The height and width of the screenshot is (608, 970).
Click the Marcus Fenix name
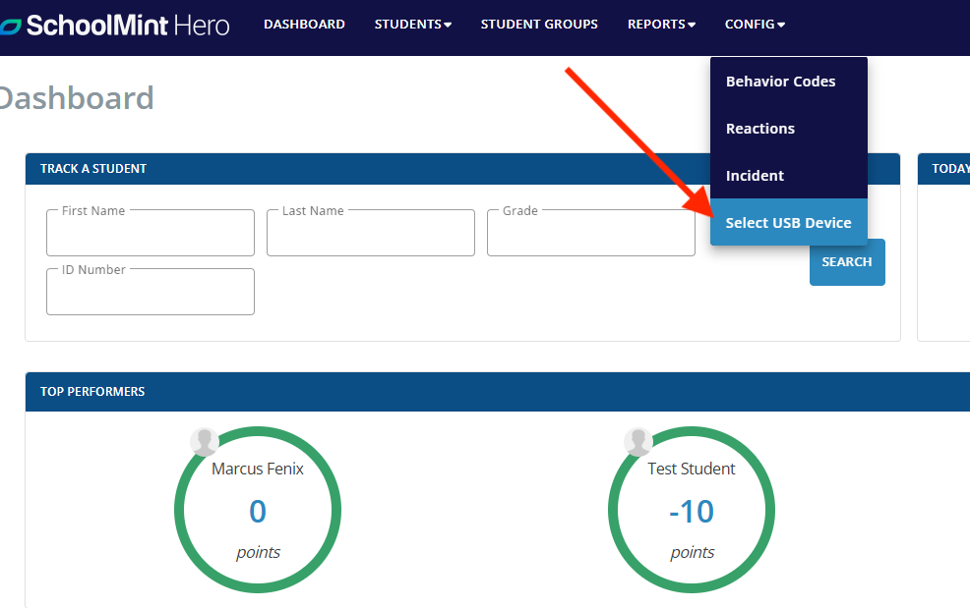click(x=258, y=469)
